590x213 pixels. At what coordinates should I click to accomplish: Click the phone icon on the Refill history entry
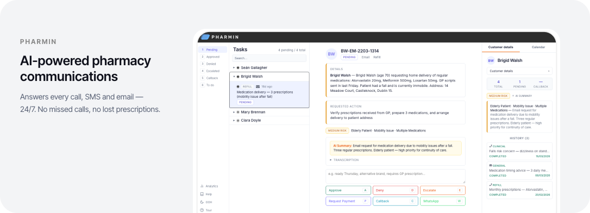point(490,185)
